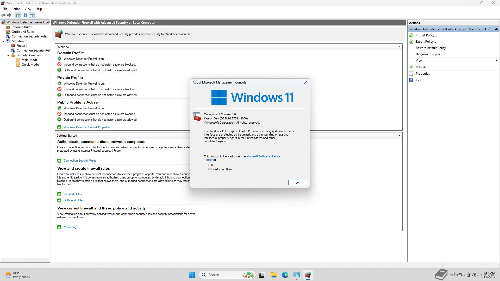Screen dimensions: 500x281
Task: Click Refresh in the Actions pane
Action: 421,67
